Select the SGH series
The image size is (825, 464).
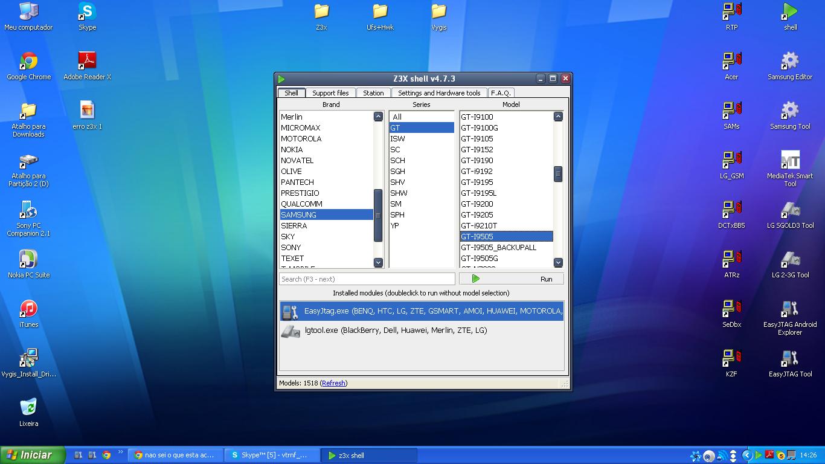422,172
